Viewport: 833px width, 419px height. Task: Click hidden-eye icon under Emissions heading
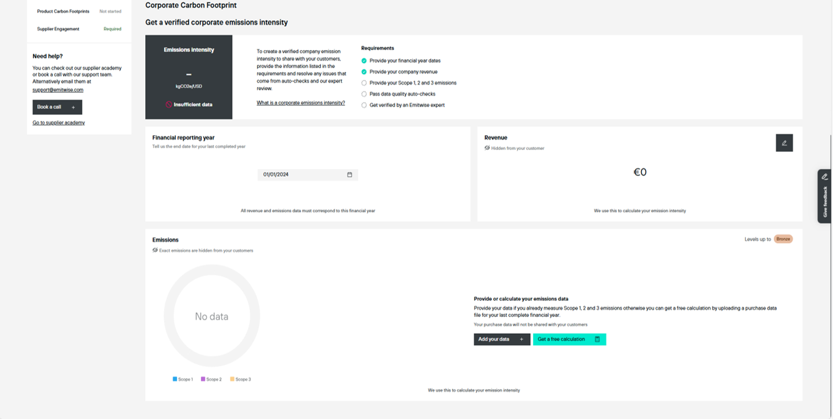[155, 250]
